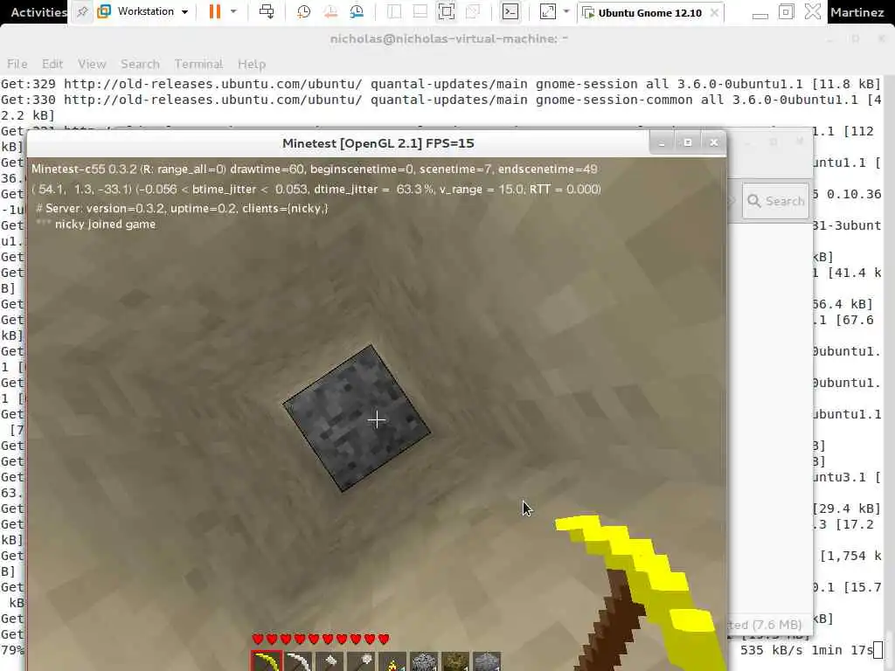Open the Martinez user menu
Viewport: 895px width, 671px height.
(857, 12)
